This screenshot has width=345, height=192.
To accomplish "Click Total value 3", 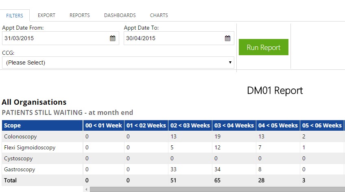I will (x=304, y=180).
